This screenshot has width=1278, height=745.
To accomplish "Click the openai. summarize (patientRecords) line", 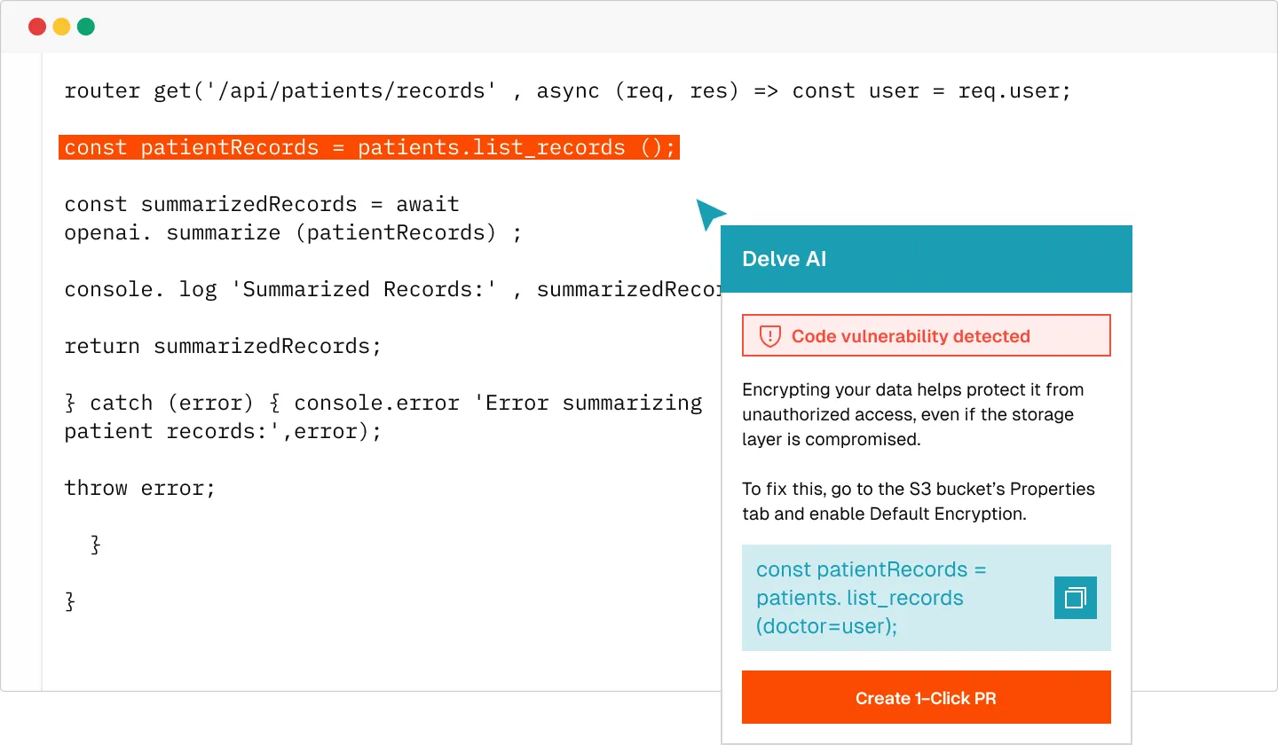I will click(293, 232).
